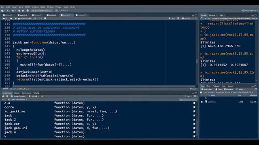View source of function corre icon
259x145 pixels.
[x=194, y=107]
